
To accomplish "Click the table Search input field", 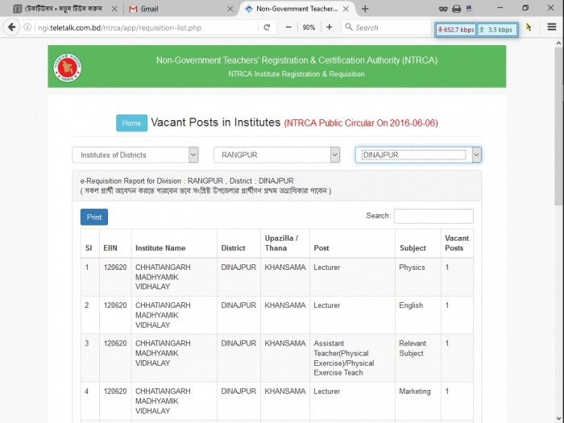I will (x=433, y=216).
